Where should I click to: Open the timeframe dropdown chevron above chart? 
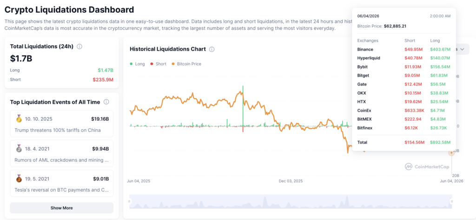(463, 49)
